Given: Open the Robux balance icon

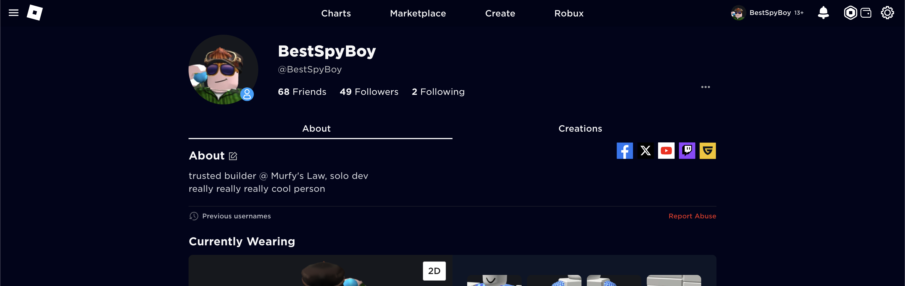Looking at the screenshot, I should click(x=850, y=13).
